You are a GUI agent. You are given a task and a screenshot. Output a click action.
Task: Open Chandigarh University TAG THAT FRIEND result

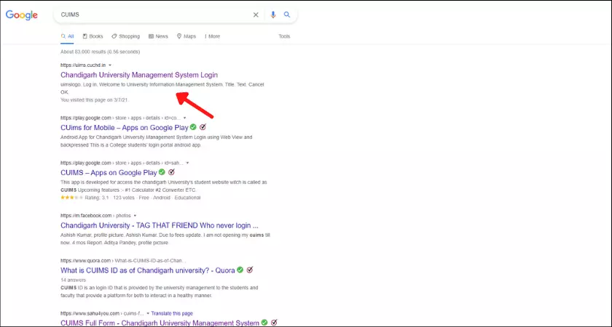[x=160, y=225]
